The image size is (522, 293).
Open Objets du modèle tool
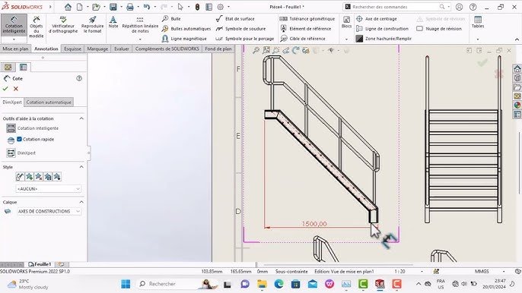point(37,27)
